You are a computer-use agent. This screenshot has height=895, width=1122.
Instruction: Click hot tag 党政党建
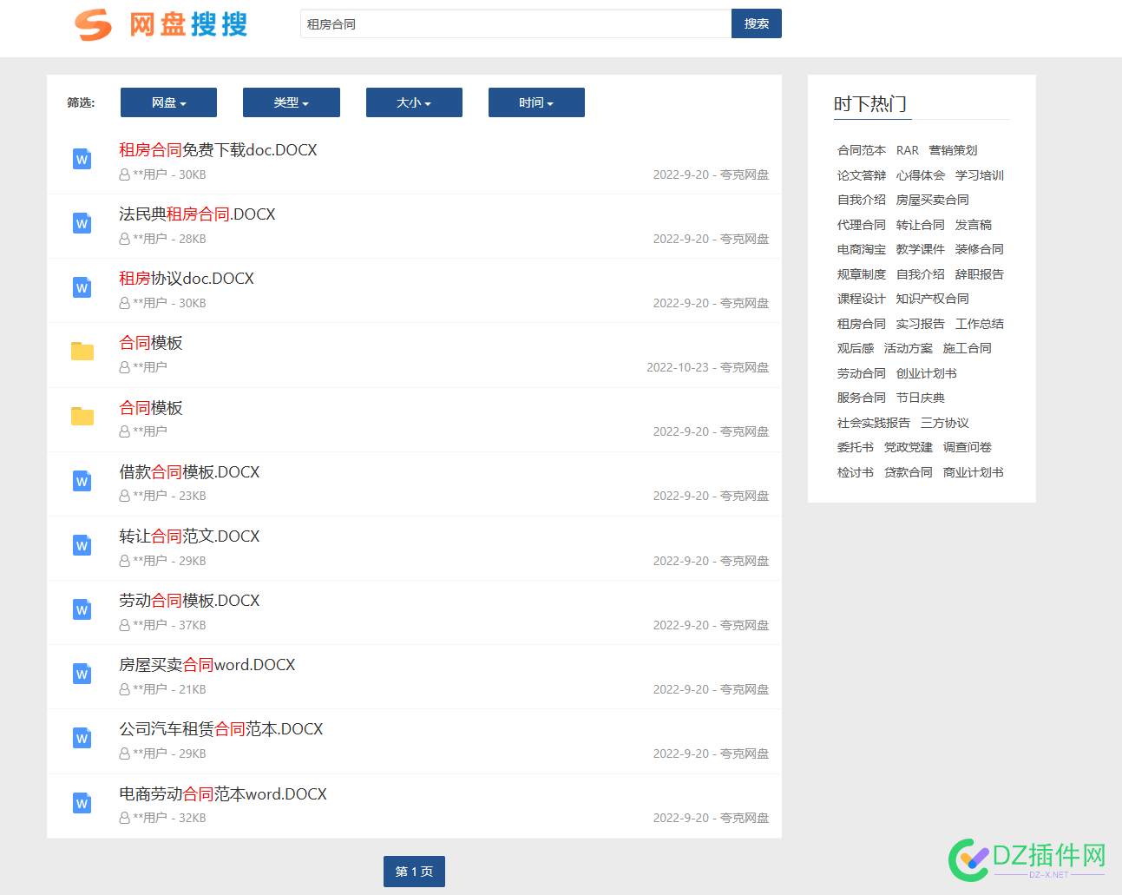(909, 447)
